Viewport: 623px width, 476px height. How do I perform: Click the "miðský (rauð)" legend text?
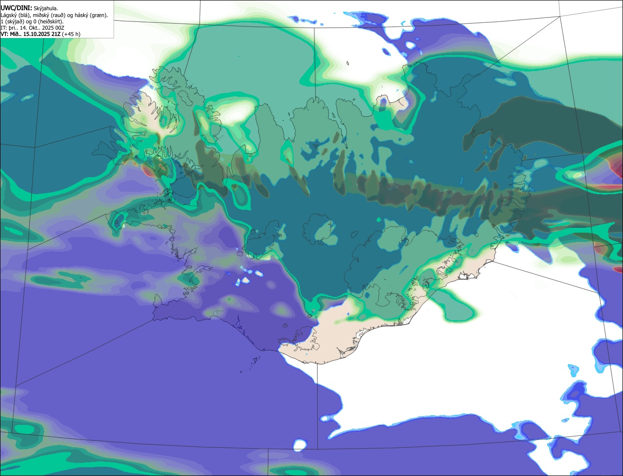pyautogui.click(x=49, y=16)
